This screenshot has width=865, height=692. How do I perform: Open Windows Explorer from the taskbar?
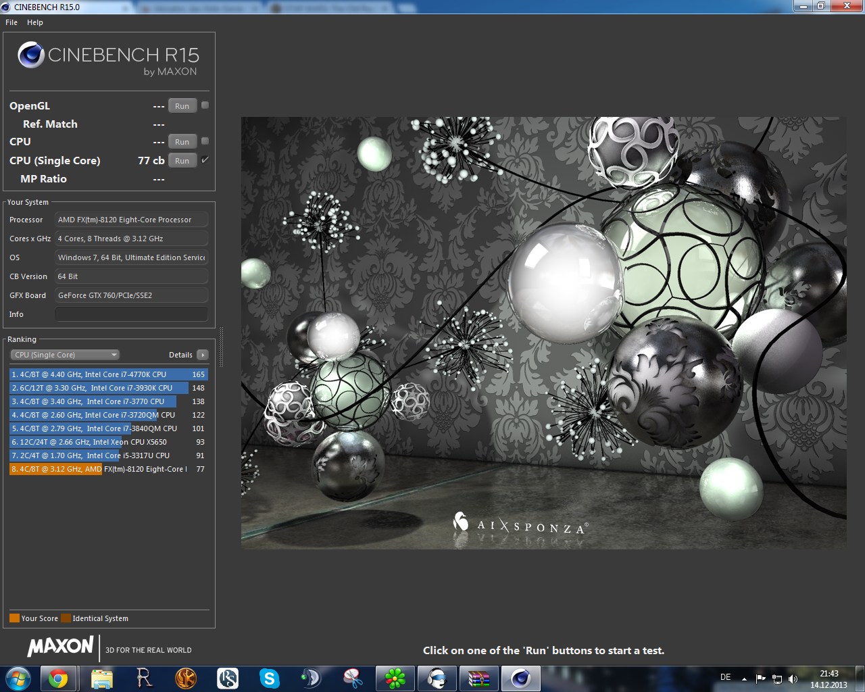coord(102,678)
